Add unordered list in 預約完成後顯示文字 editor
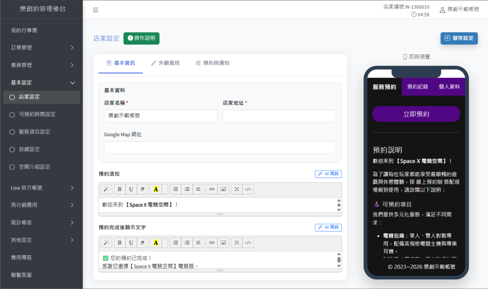Viewport: 488px width, 289px height. (176, 243)
